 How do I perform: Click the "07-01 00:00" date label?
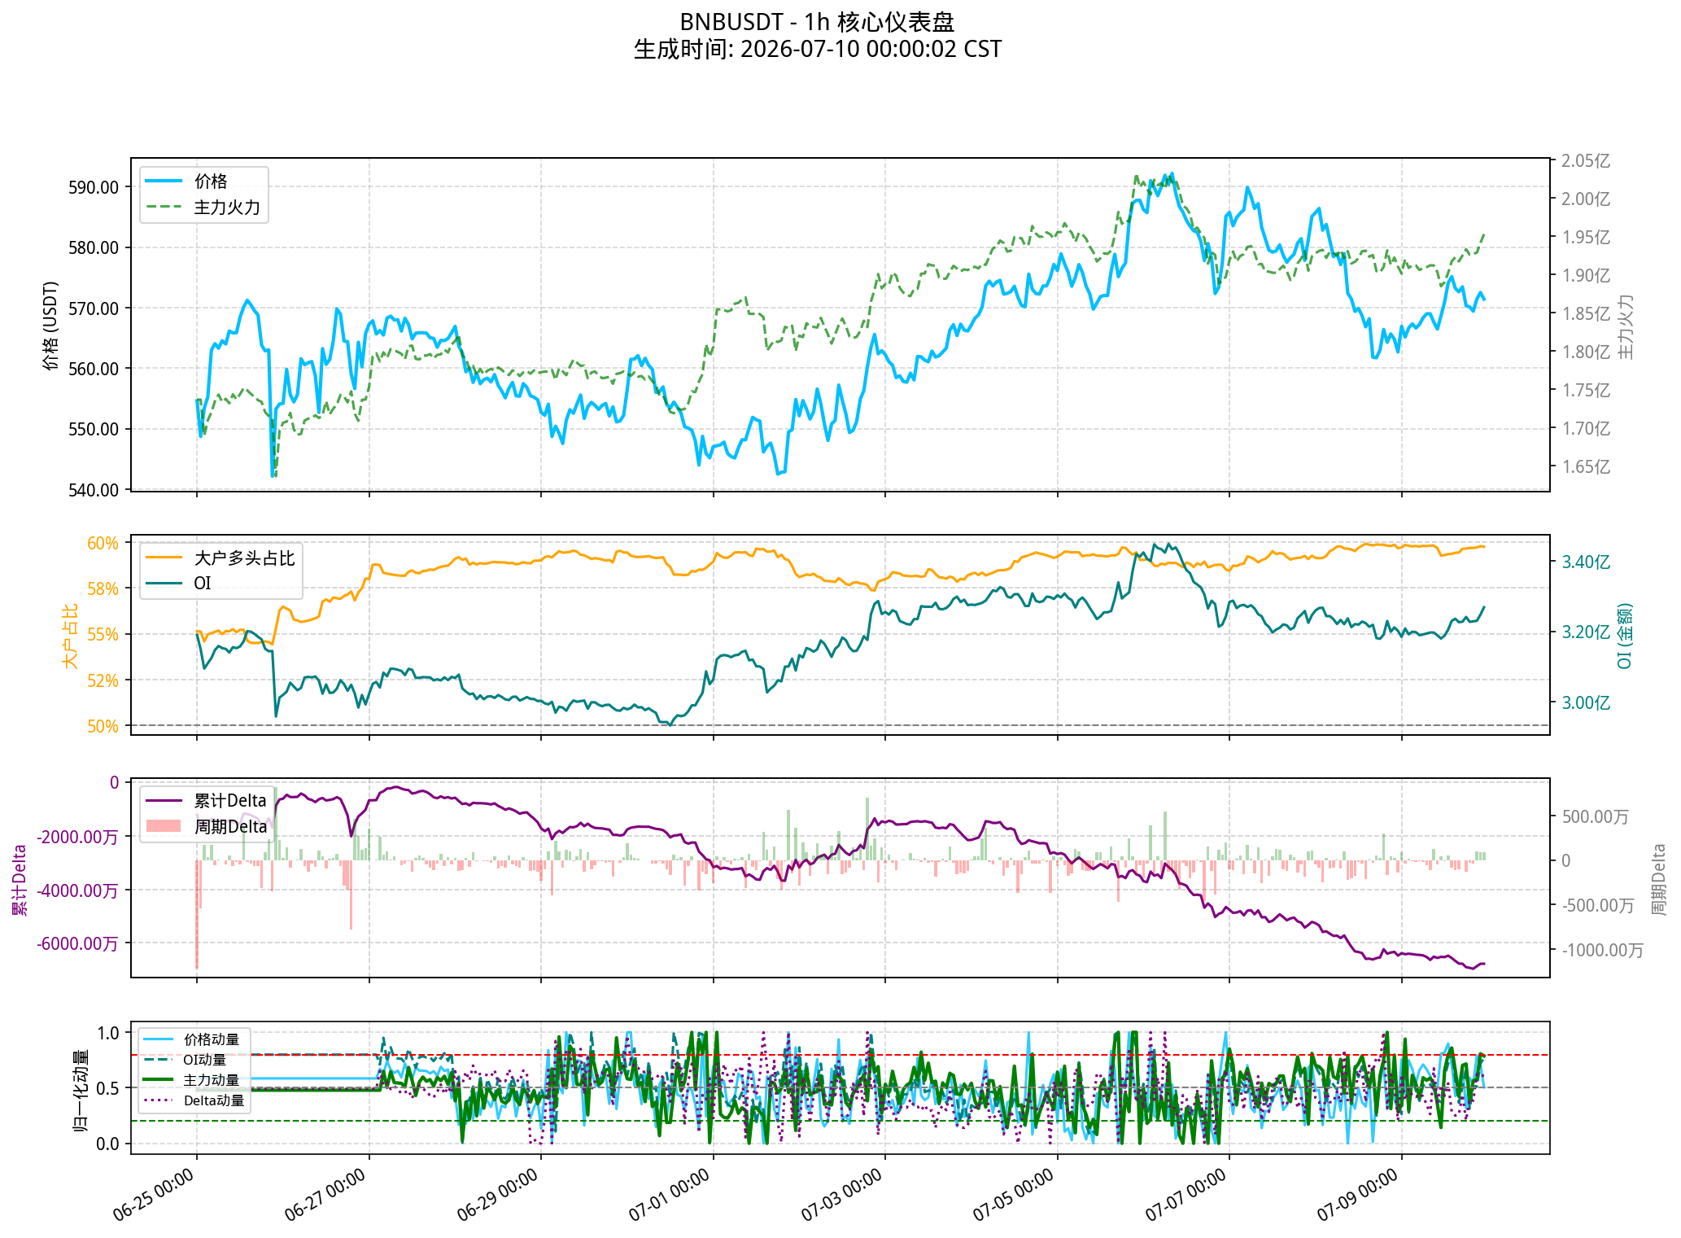(x=671, y=1194)
